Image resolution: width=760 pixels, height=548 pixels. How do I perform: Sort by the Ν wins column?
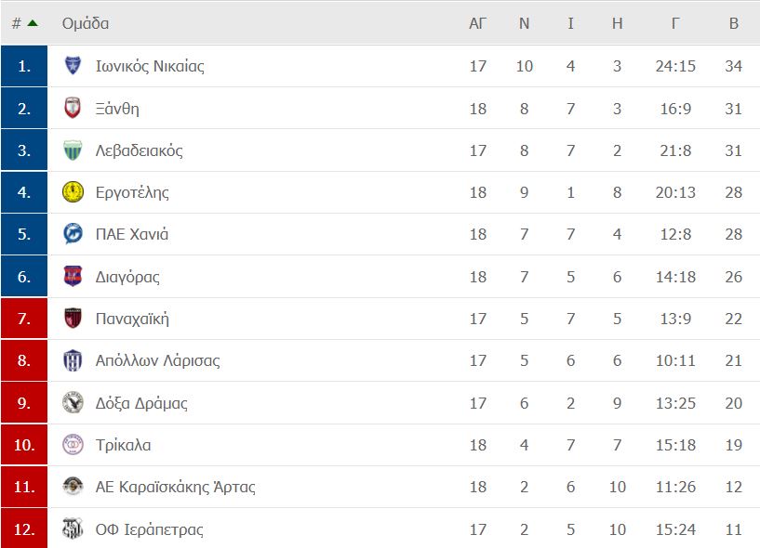click(x=524, y=23)
